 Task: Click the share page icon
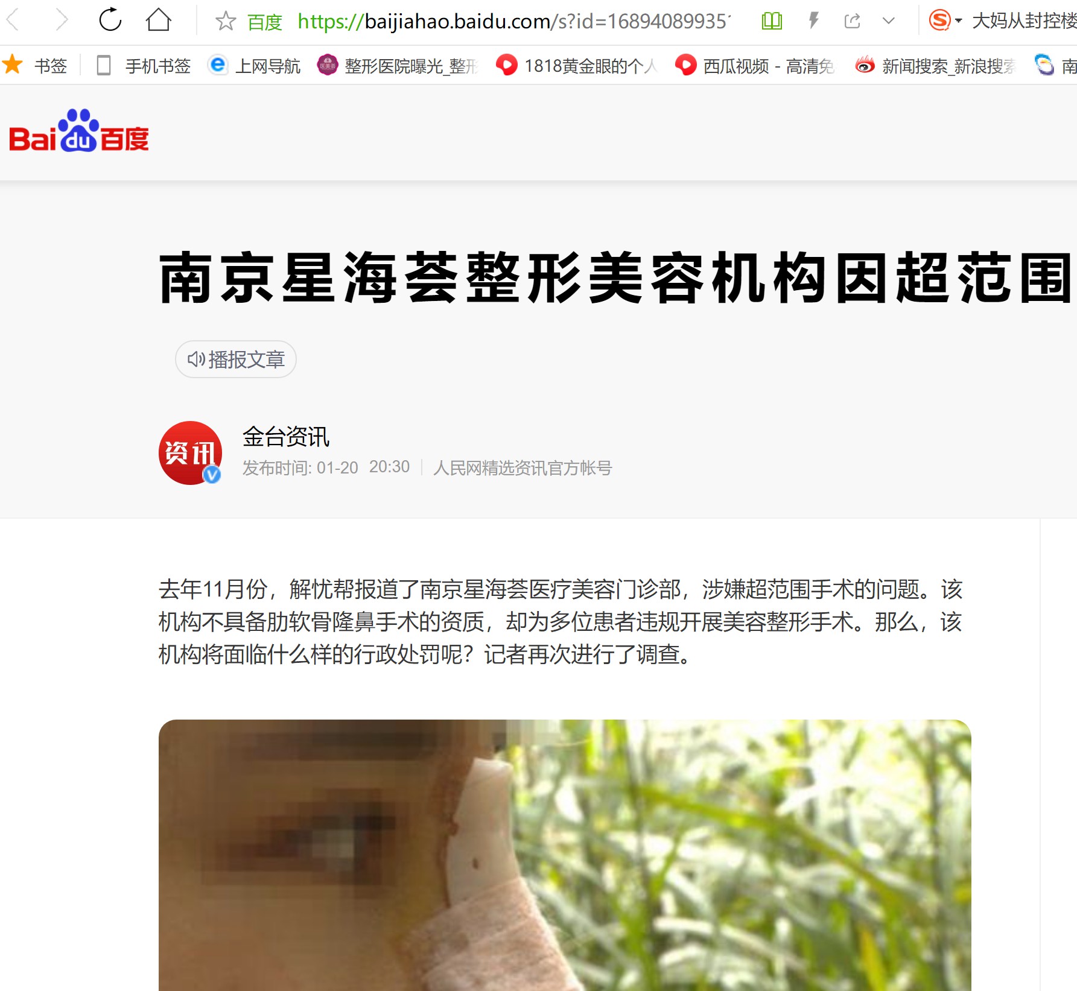tap(853, 21)
